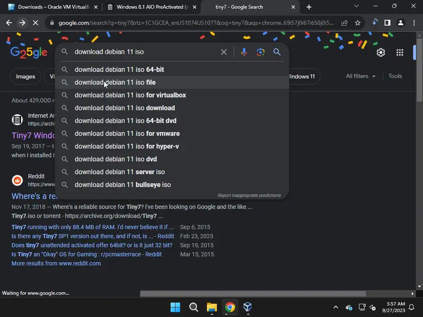Go forward using the forward arrow
Image resolution: width=423 pixels, height=317 pixels.
(22, 23)
